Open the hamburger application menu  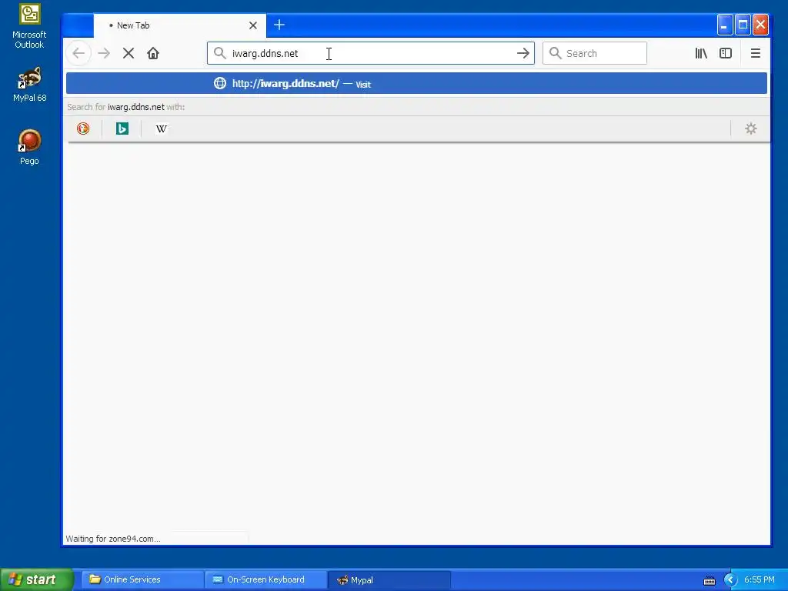point(756,53)
